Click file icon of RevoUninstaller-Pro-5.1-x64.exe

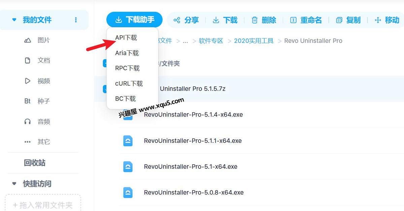[x=128, y=167]
